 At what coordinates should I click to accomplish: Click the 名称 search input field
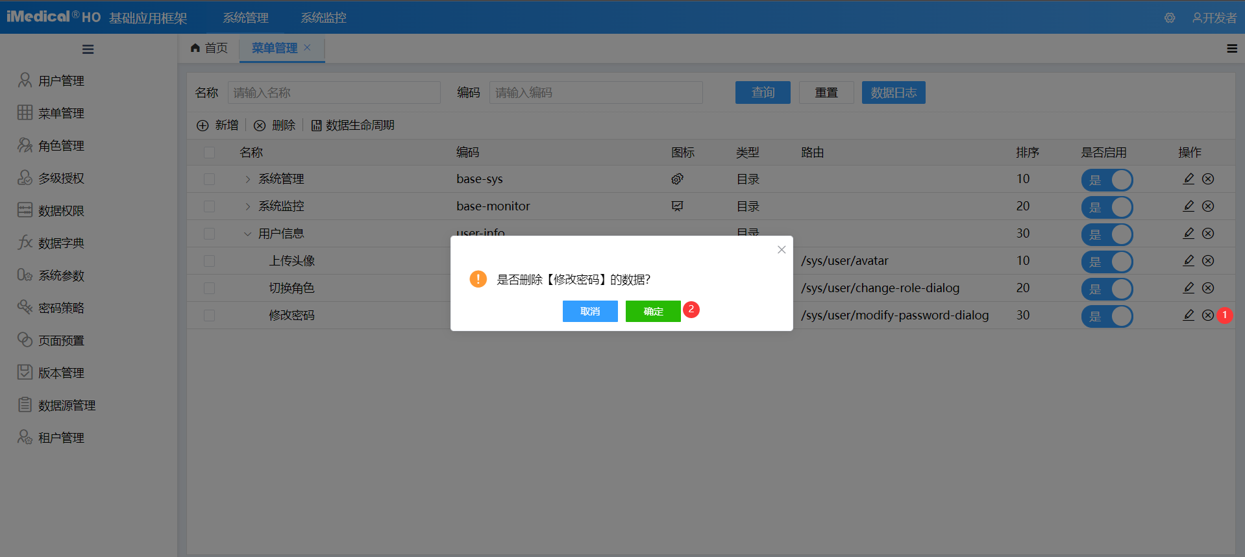tap(334, 93)
